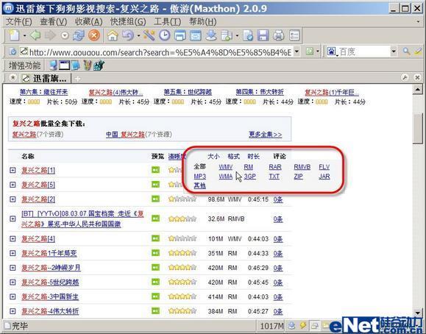Viewport: 426px width, 334px height.
Task: Open the download manager arrow icon
Action: 211,35
